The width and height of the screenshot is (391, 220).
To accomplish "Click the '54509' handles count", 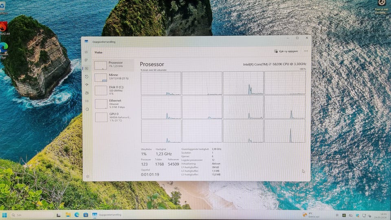I will coord(174,164).
